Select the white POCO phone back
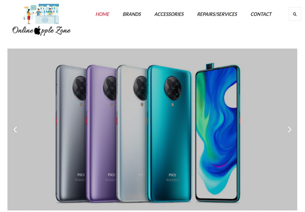Viewport: 305px width, 212px height. [132, 133]
